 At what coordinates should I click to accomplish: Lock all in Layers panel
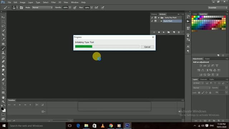coord(210,92)
